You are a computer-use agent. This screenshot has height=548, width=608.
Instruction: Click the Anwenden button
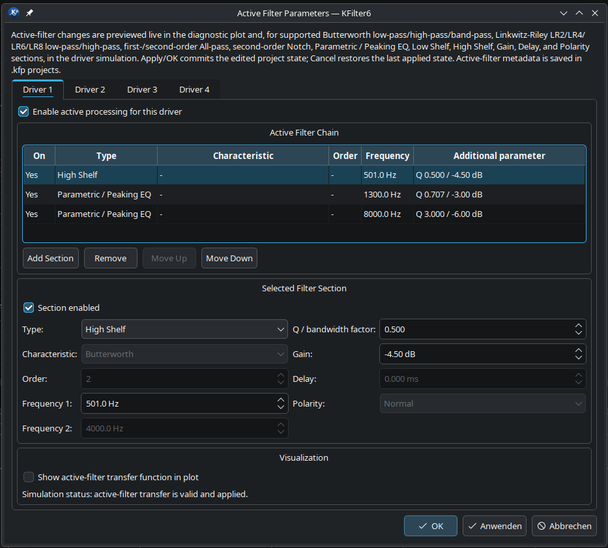pos(495,526)
